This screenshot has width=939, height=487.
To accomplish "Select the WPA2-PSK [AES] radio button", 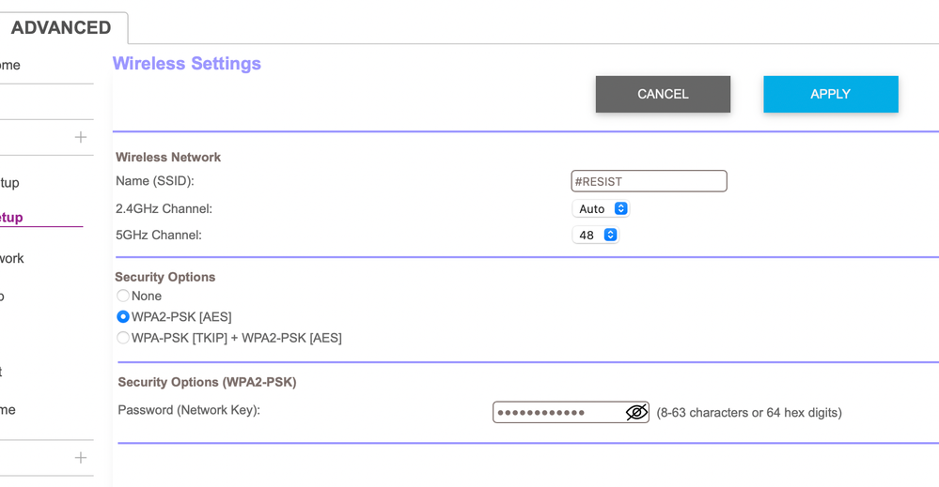I will pyautogui.click(x=123, y=317).
